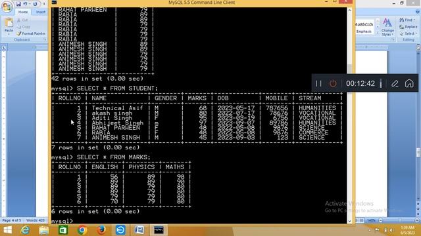421x236 pixels.
Task: Pause the screen recording
Action: 318,83
